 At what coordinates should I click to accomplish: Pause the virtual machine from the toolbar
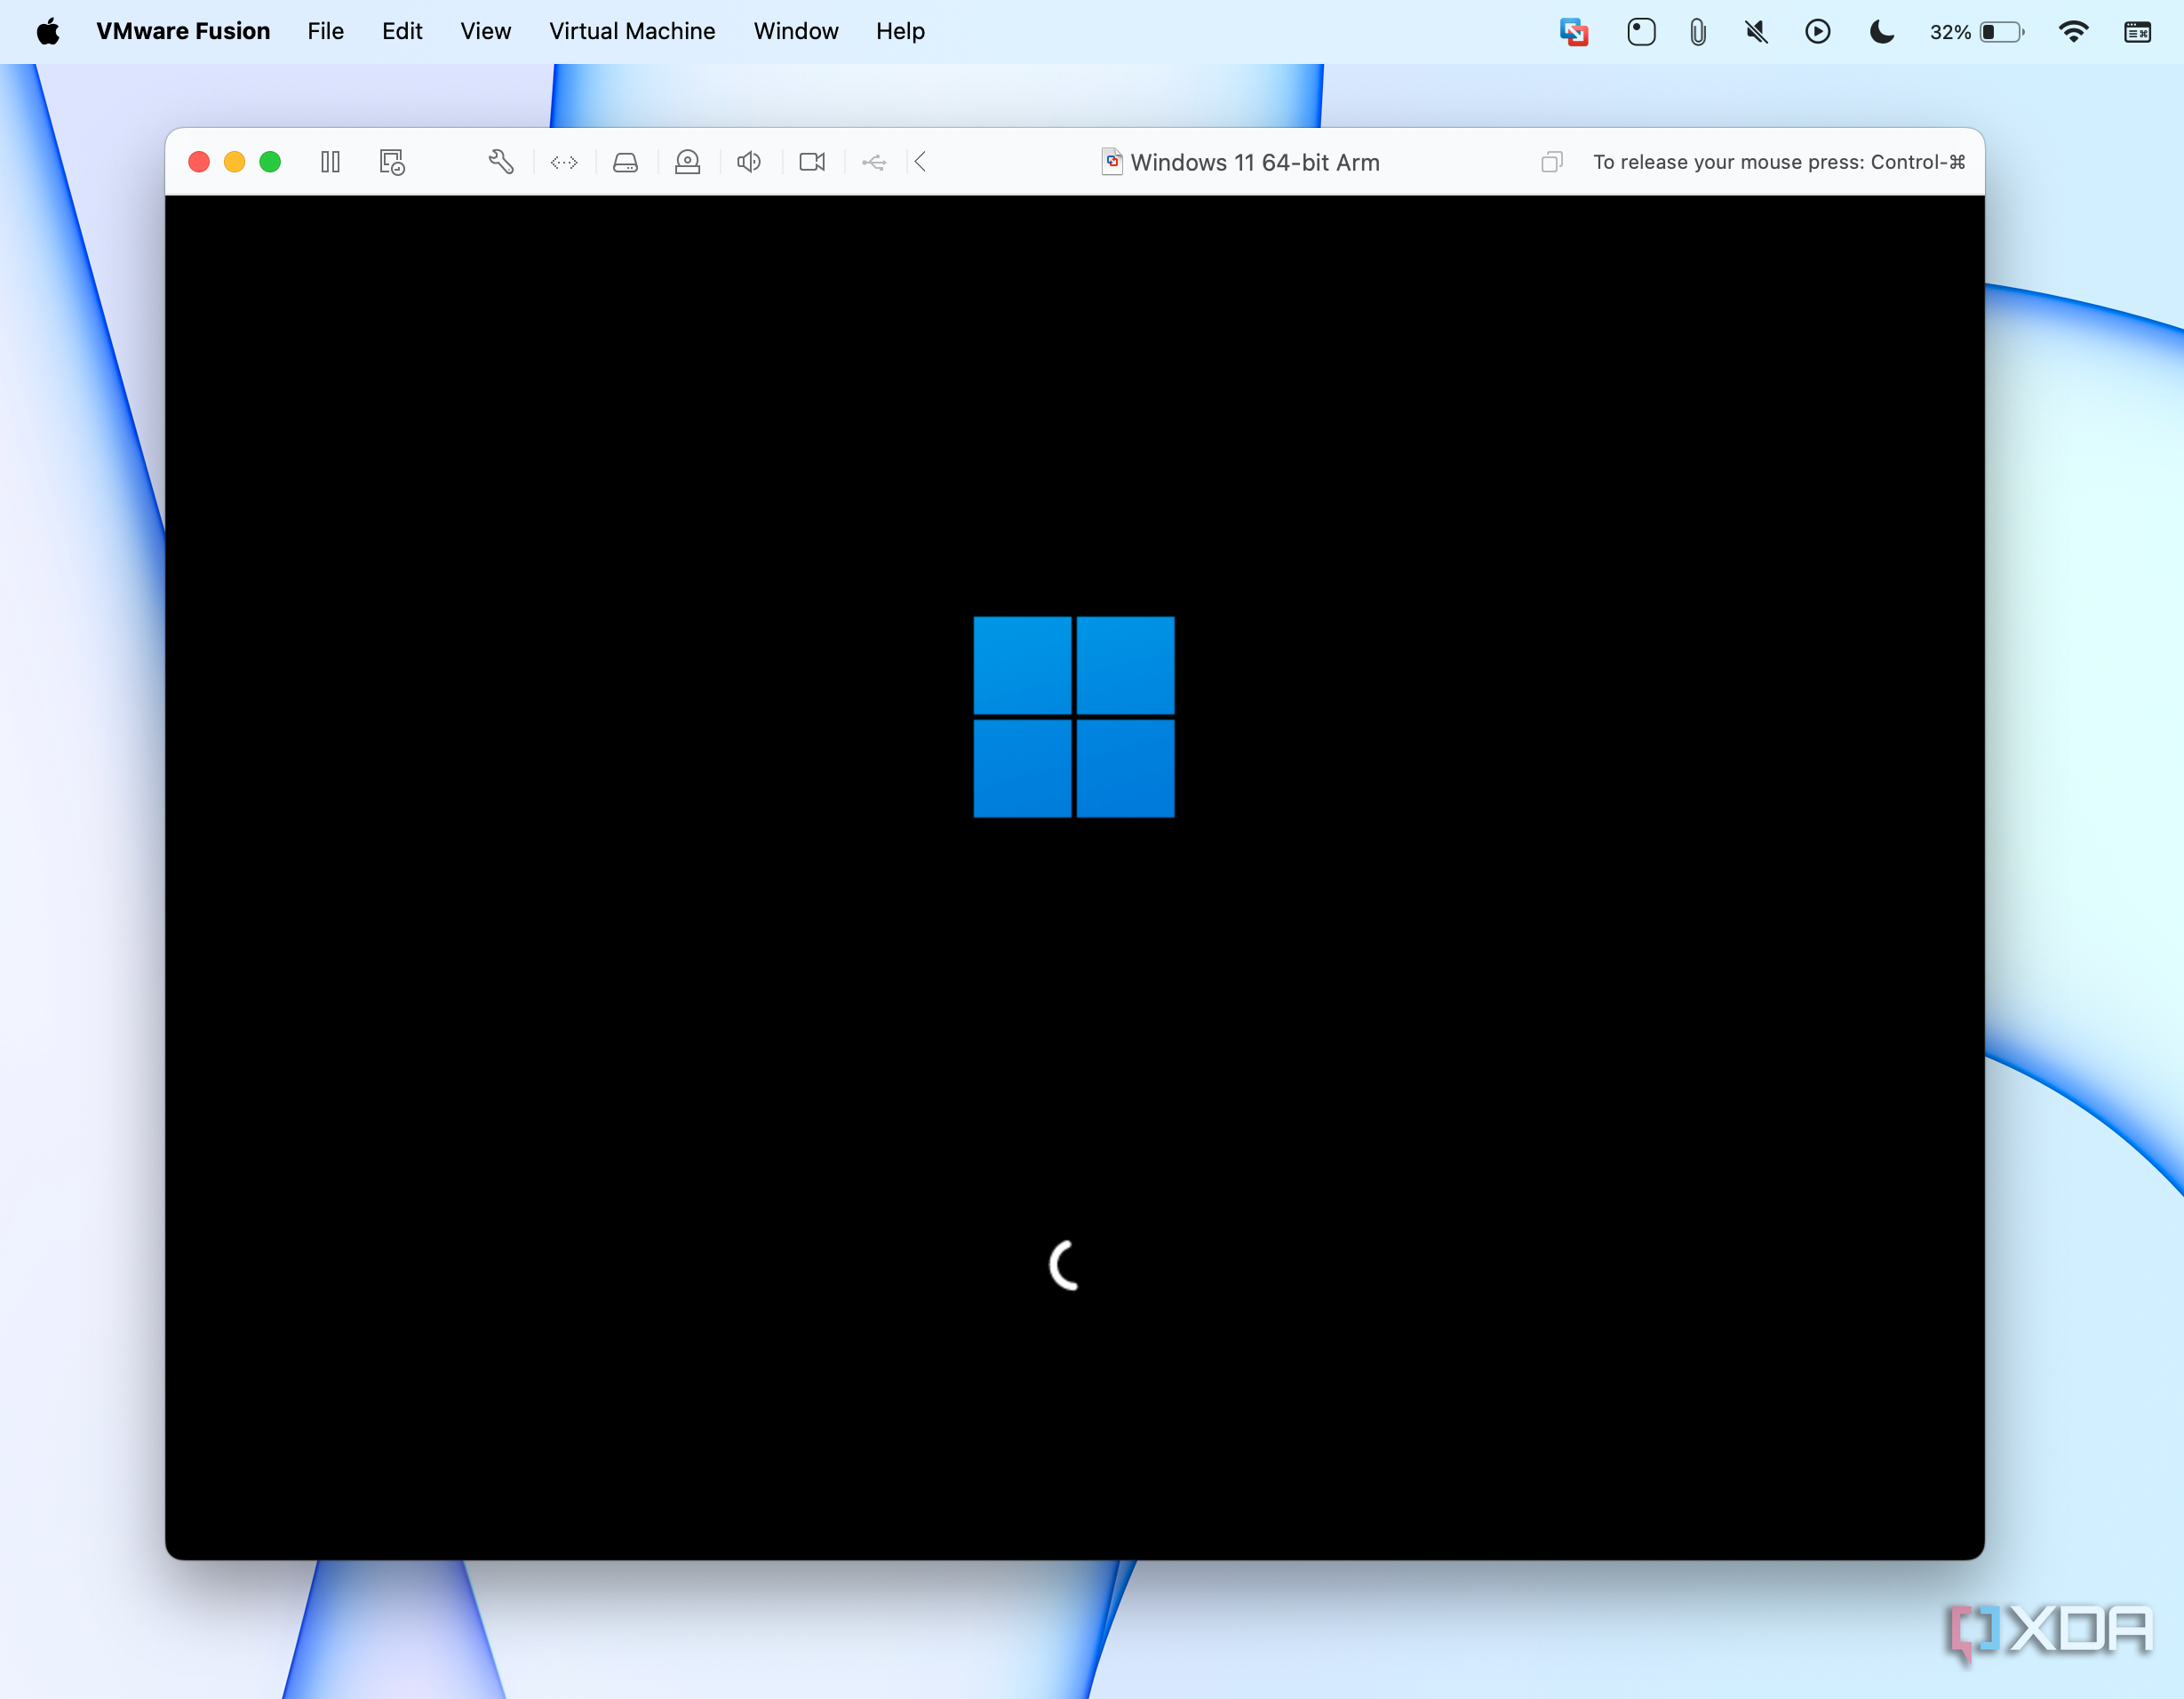point(330,162)
